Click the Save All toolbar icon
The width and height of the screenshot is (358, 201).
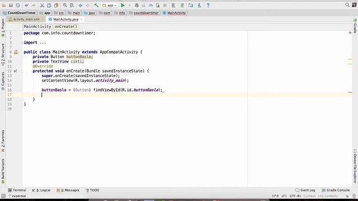click(11, 5)
